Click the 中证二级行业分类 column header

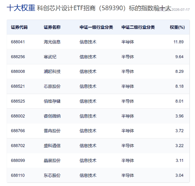pos(138,27)
